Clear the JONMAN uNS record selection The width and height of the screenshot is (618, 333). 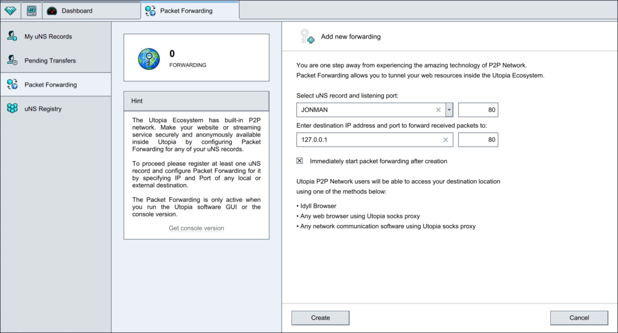tap(438, 110)
